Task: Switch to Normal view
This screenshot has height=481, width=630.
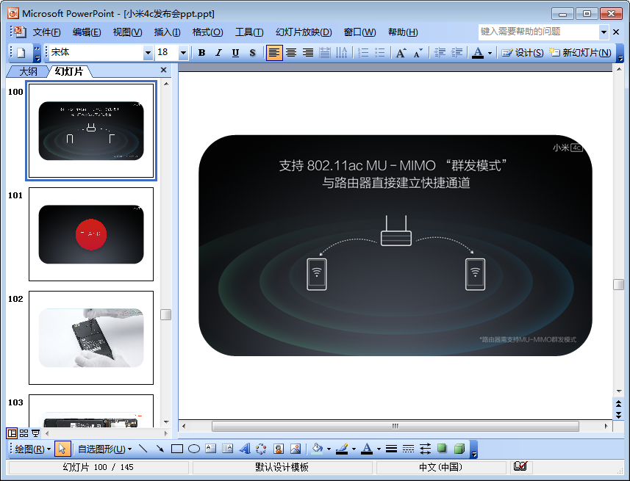Action: pos(12,433)
